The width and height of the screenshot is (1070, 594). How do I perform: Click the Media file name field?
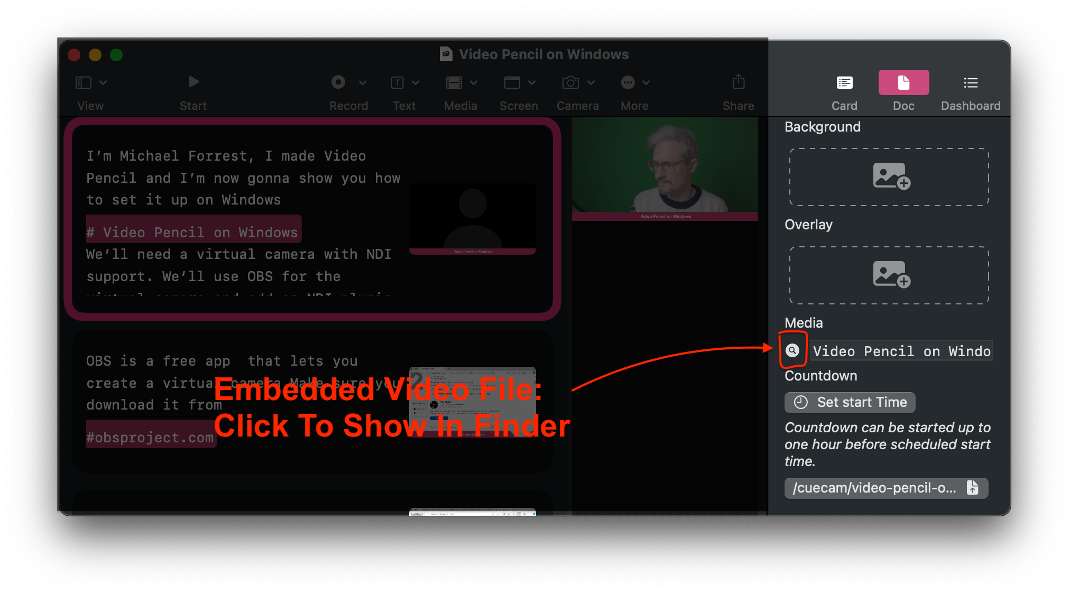pos(901,351)
